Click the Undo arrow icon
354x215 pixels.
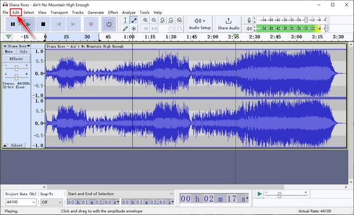pyautogui.click(x=171, y=28)
